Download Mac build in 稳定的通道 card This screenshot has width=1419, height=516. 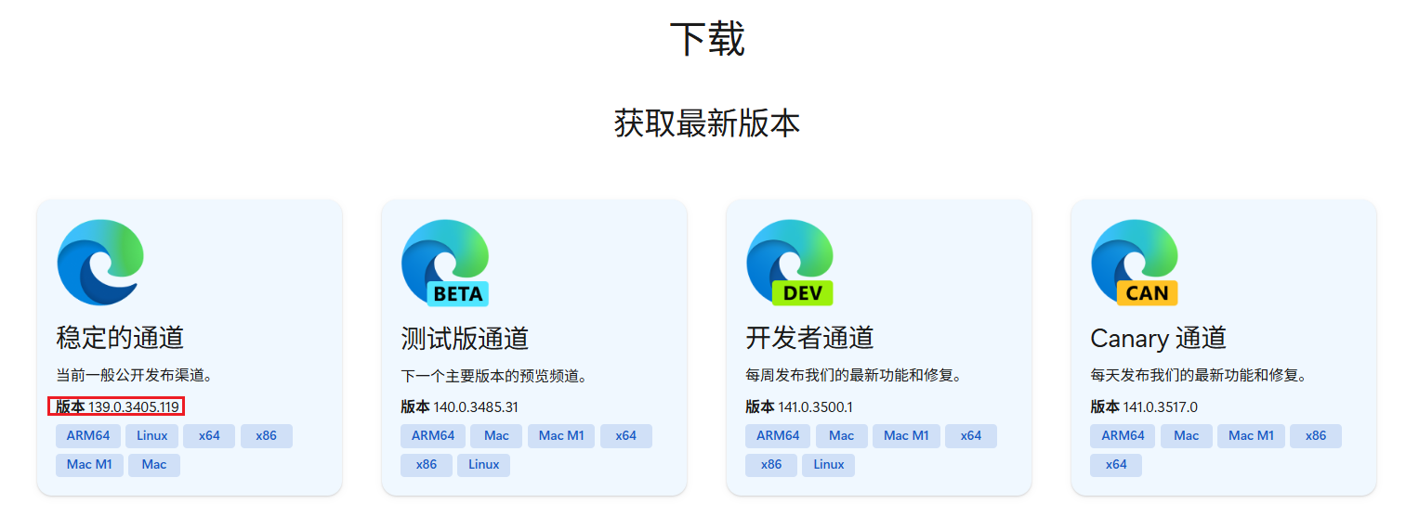coord(154,465)
